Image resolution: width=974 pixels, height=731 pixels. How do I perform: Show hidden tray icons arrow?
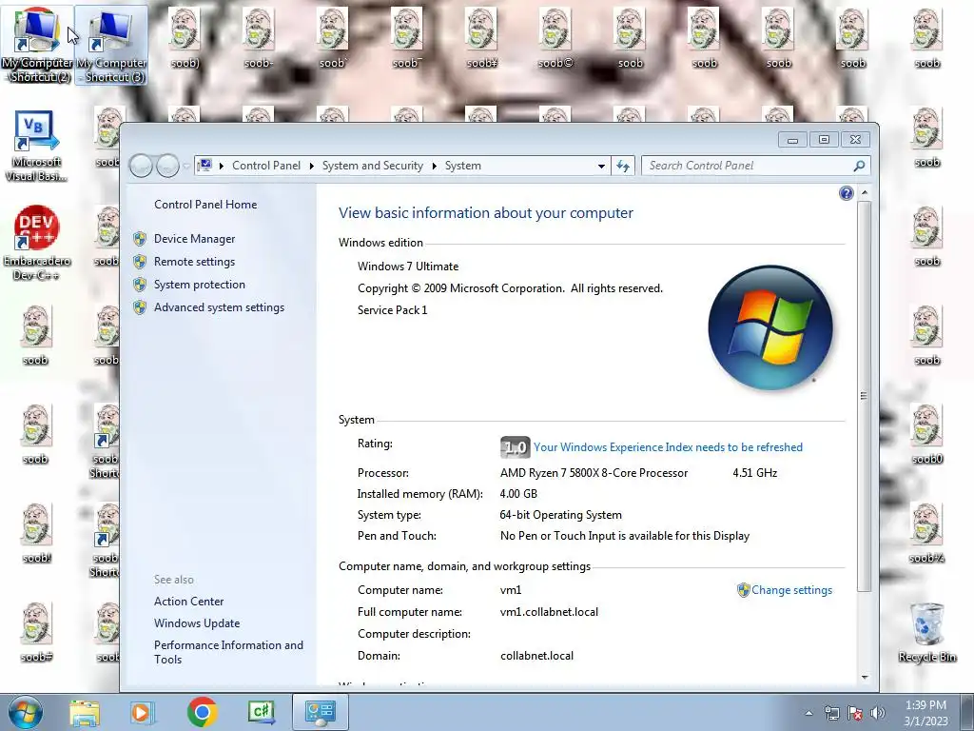coord(808,713)
